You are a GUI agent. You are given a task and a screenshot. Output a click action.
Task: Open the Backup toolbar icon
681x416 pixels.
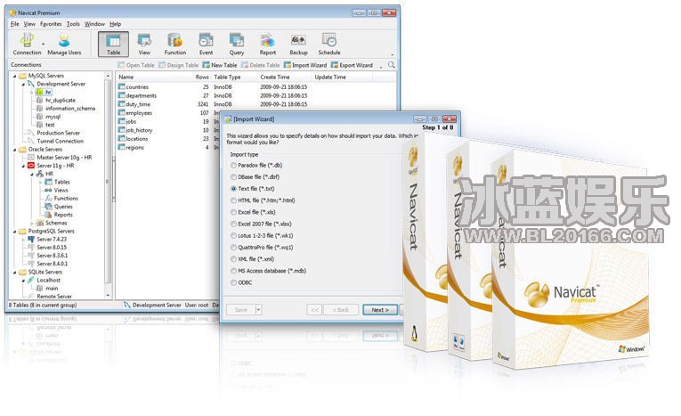(298, 44)
